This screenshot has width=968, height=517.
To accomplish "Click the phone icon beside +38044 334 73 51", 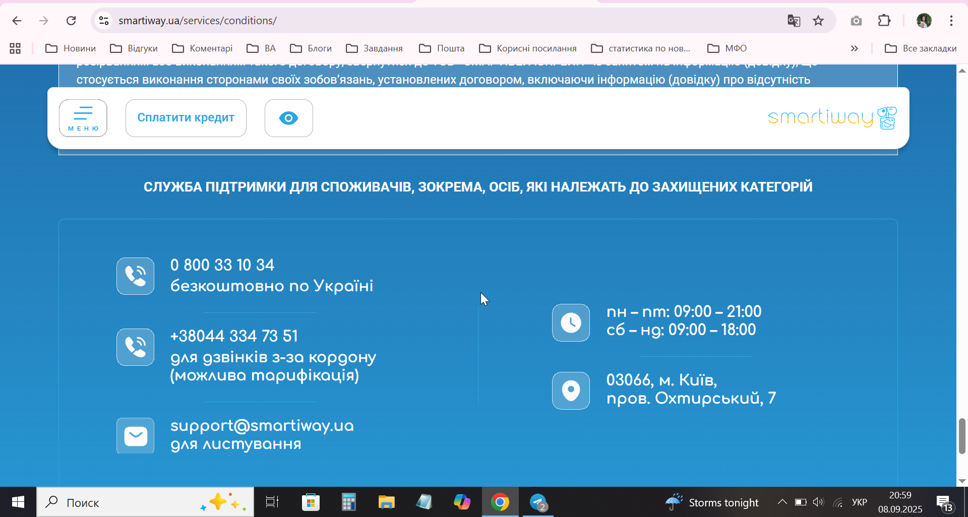I will point(136,347).
